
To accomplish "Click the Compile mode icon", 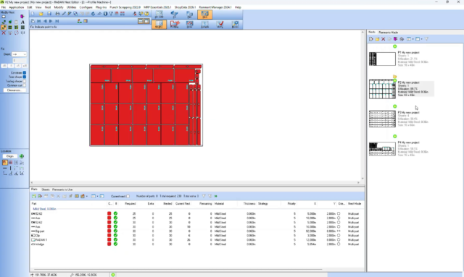I will click(204, 25).
